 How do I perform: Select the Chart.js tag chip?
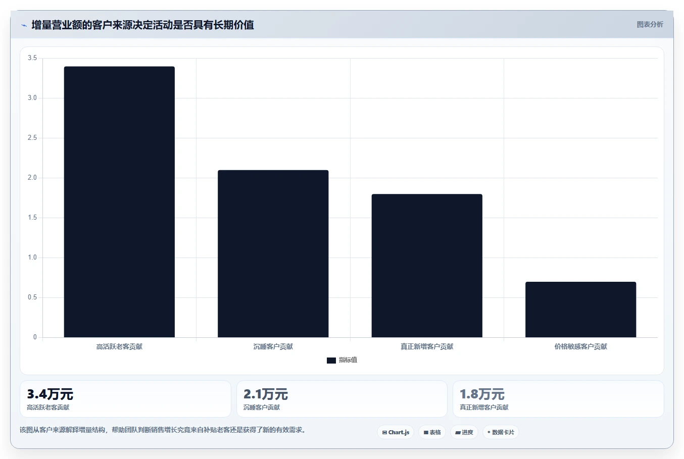click(396, 432)
